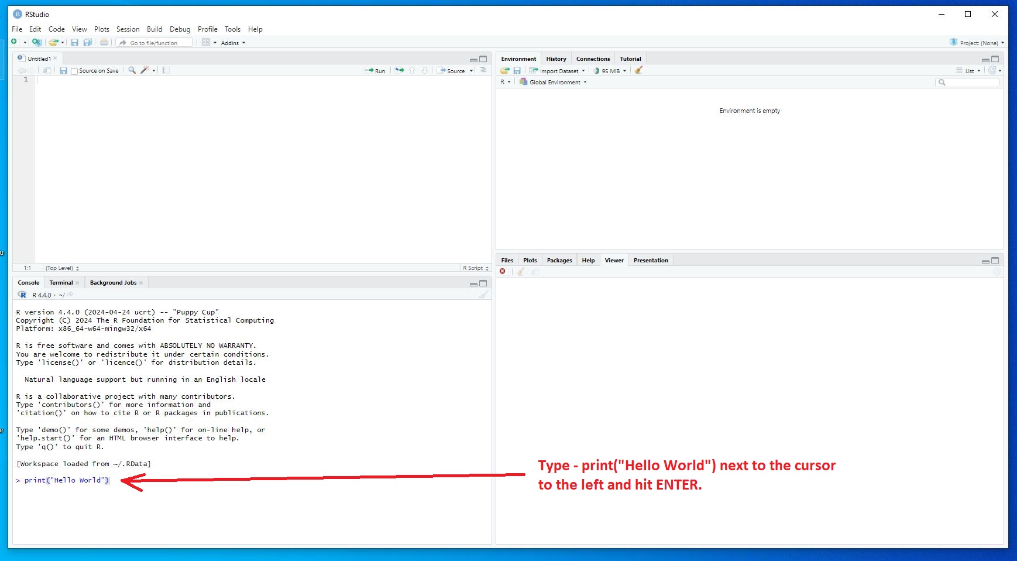1017x561 pixels.
Task: Expand the Addins dropdown
Action: point(233,43)
